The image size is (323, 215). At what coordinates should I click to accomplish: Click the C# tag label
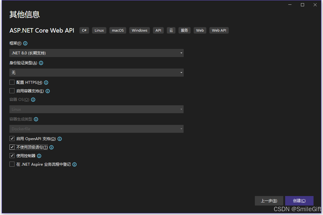(84, 30)
